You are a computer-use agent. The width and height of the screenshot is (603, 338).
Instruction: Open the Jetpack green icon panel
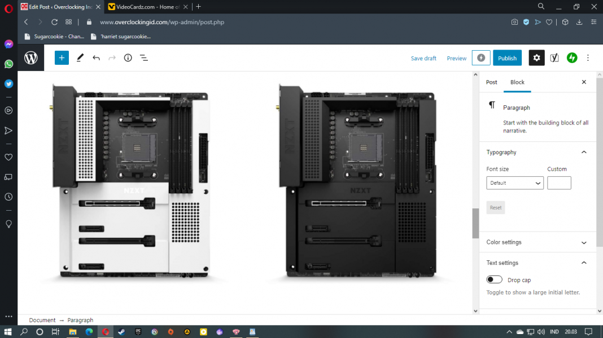click(x=572, y=58)
